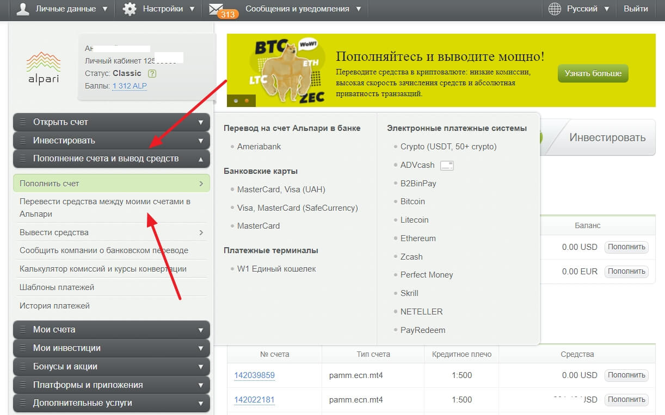The width and height of the screenshot is (665, 415).
Task: Select the second orange banner carousel dot
Action: (x=247, y=100)
